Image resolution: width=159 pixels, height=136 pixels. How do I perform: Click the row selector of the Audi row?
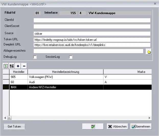tap(6, 82)
